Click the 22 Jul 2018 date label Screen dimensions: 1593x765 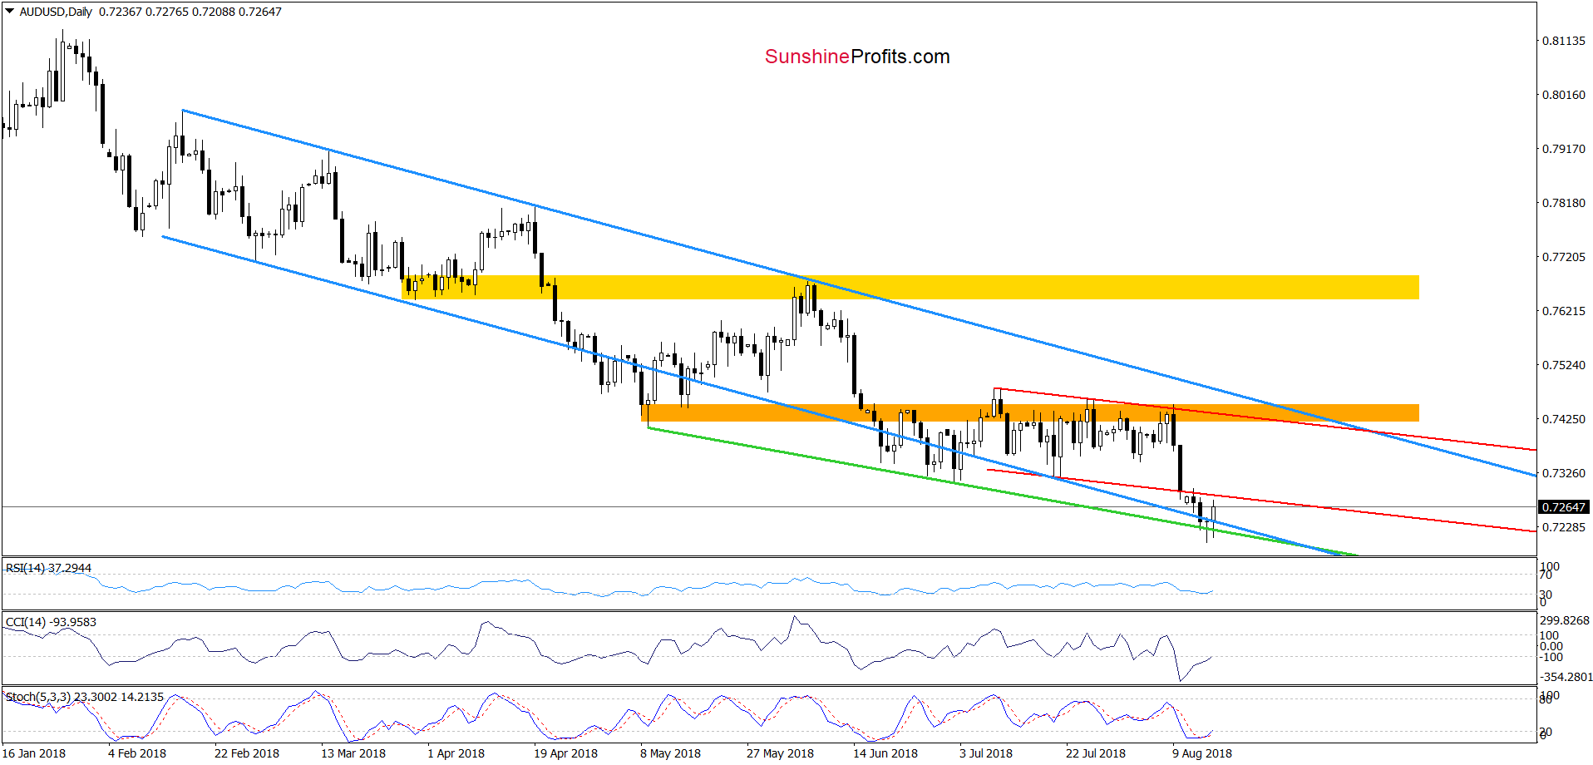click(x=1096, y=753)
